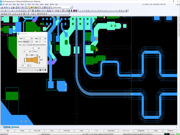The height and width of the screenshot is (135, 180).
Task: Open the Route menu
Action: coord(22,5)
